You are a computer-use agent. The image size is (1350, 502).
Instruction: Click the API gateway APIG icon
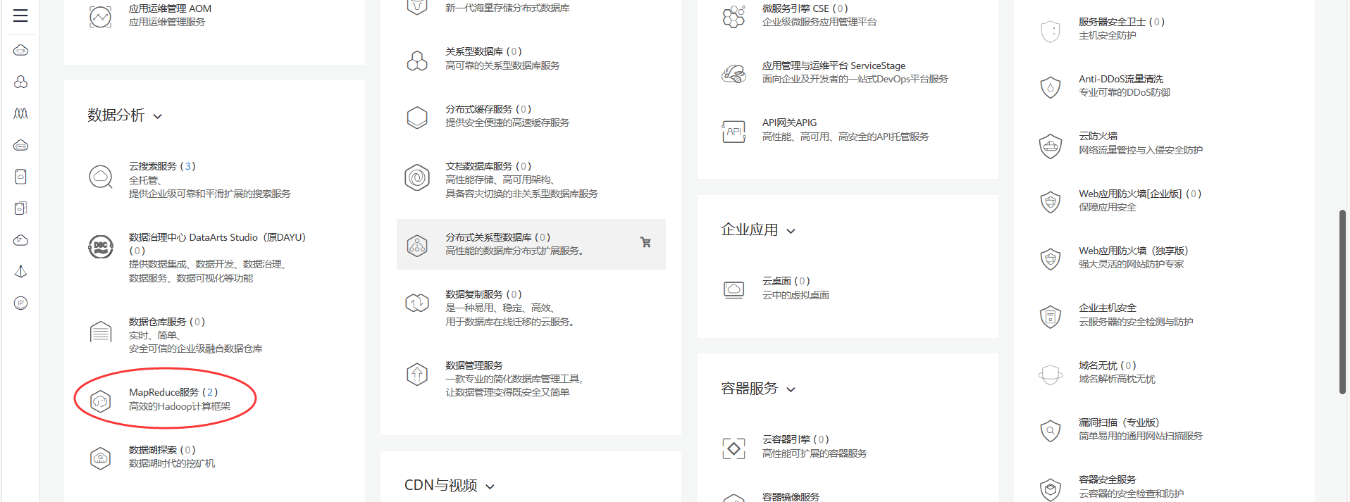[733, 131]
